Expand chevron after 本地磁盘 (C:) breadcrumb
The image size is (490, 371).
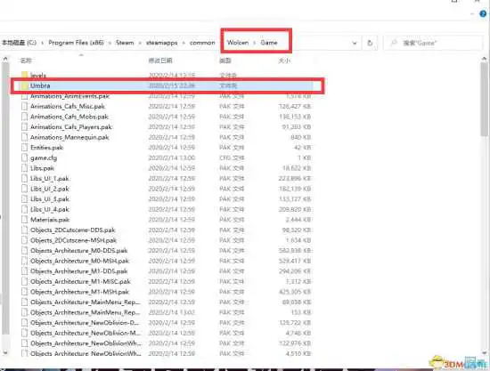42,43
